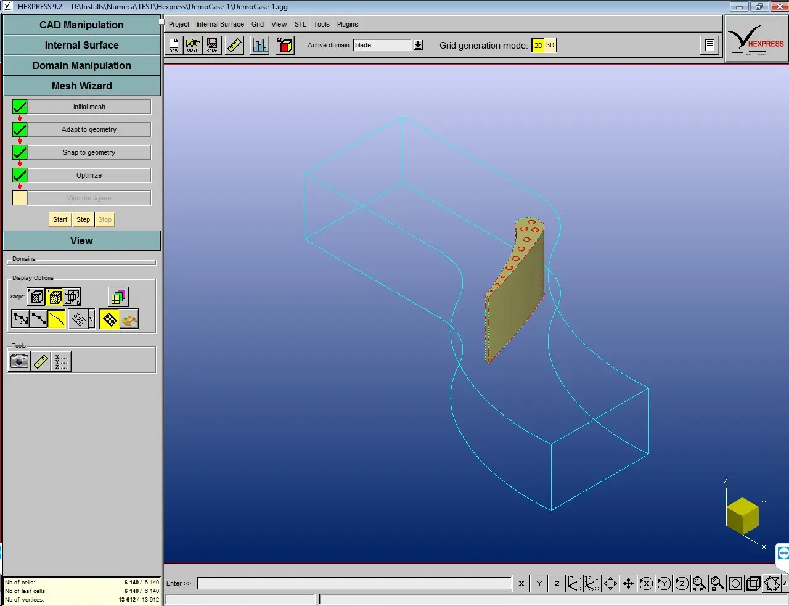Click the rotate about X icon
Viewport: 789px width, 606px height.
646,583
